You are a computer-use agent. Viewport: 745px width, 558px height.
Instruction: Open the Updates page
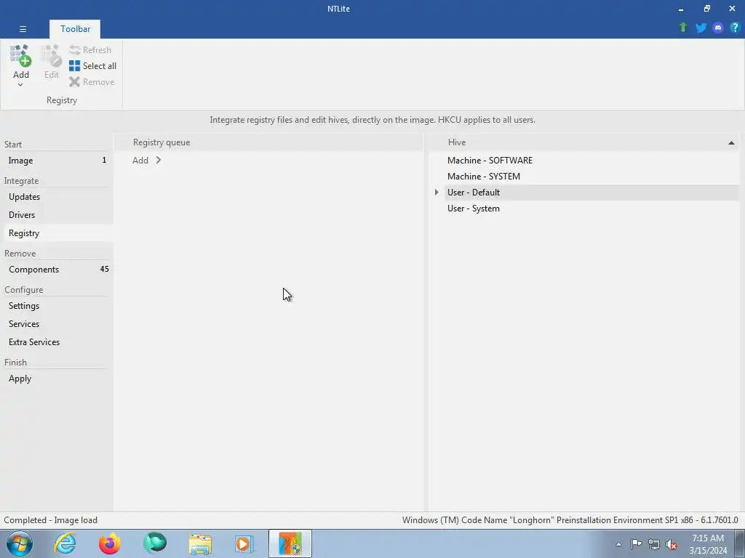tap(57, 197)
